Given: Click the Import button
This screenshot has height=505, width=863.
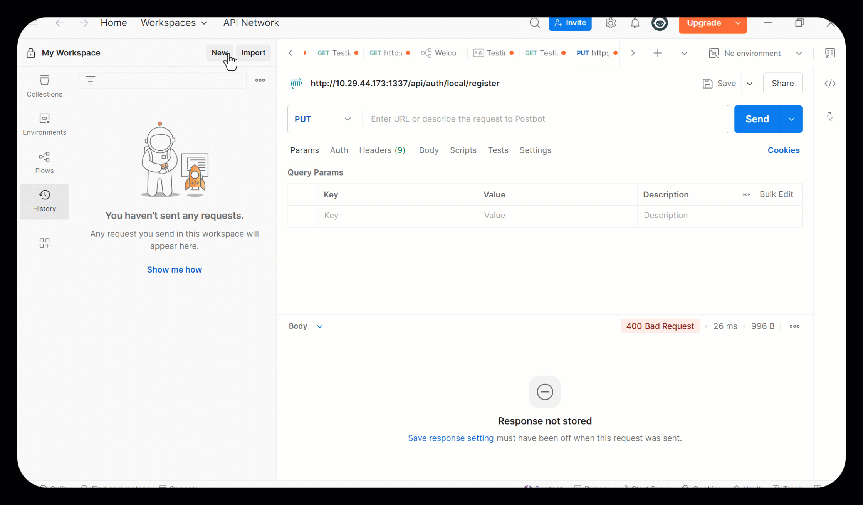Looking at the screenshot, I should [x=253, y=53].
